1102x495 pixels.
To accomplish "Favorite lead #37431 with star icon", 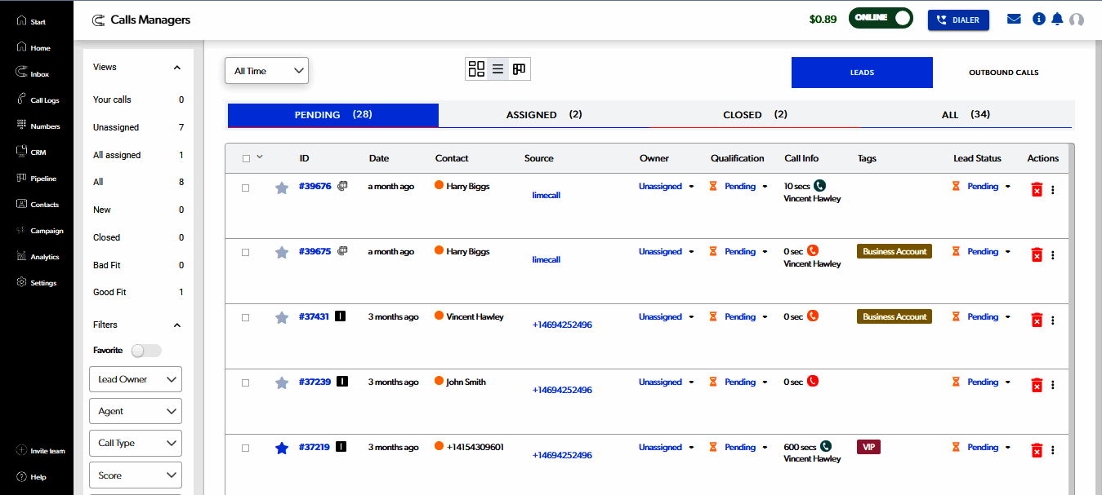I will [x=282, y=317].
